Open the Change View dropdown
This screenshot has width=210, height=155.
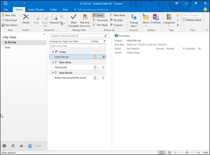pos(134,21)
